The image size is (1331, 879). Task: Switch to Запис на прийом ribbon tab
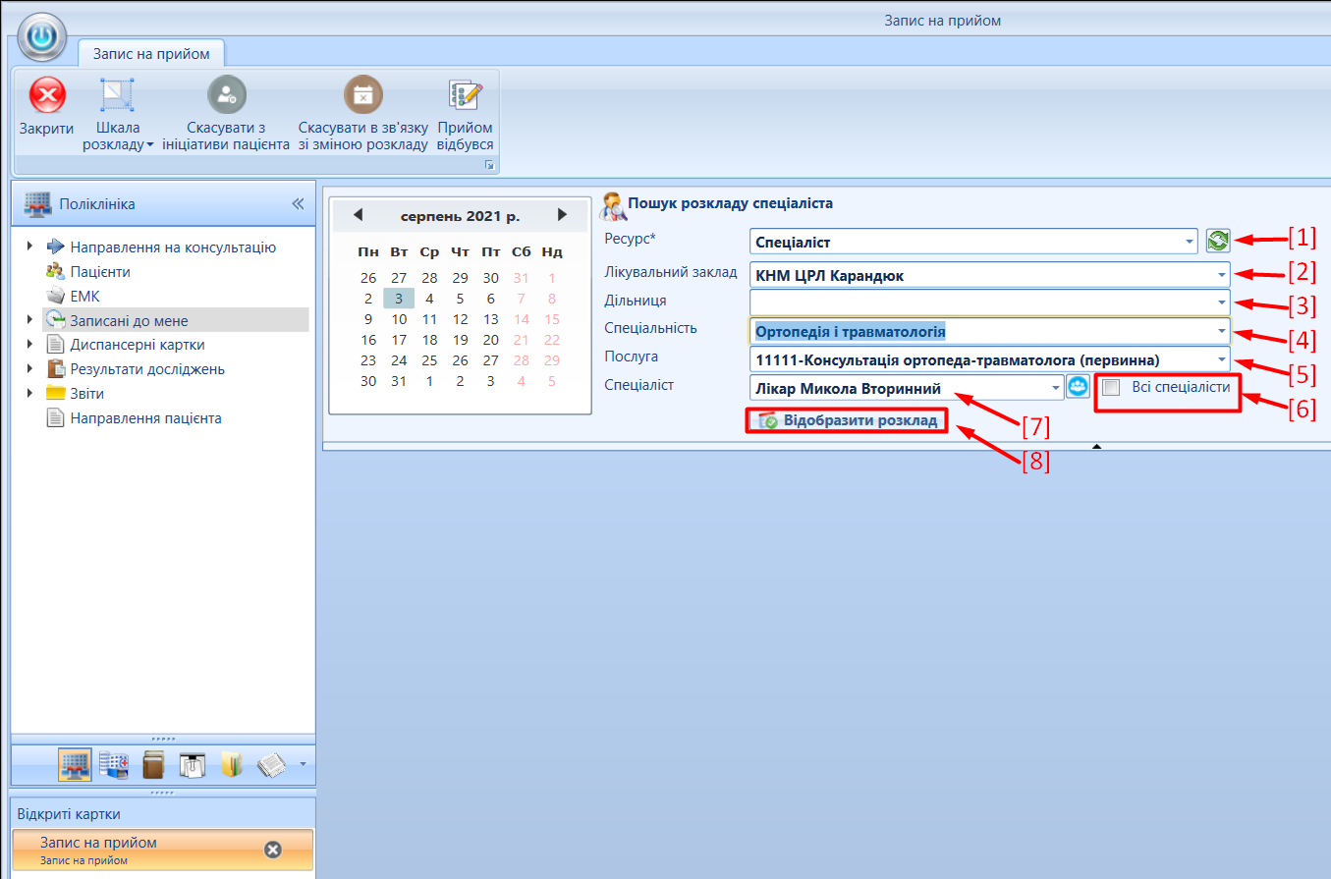[x=151, y=54]
